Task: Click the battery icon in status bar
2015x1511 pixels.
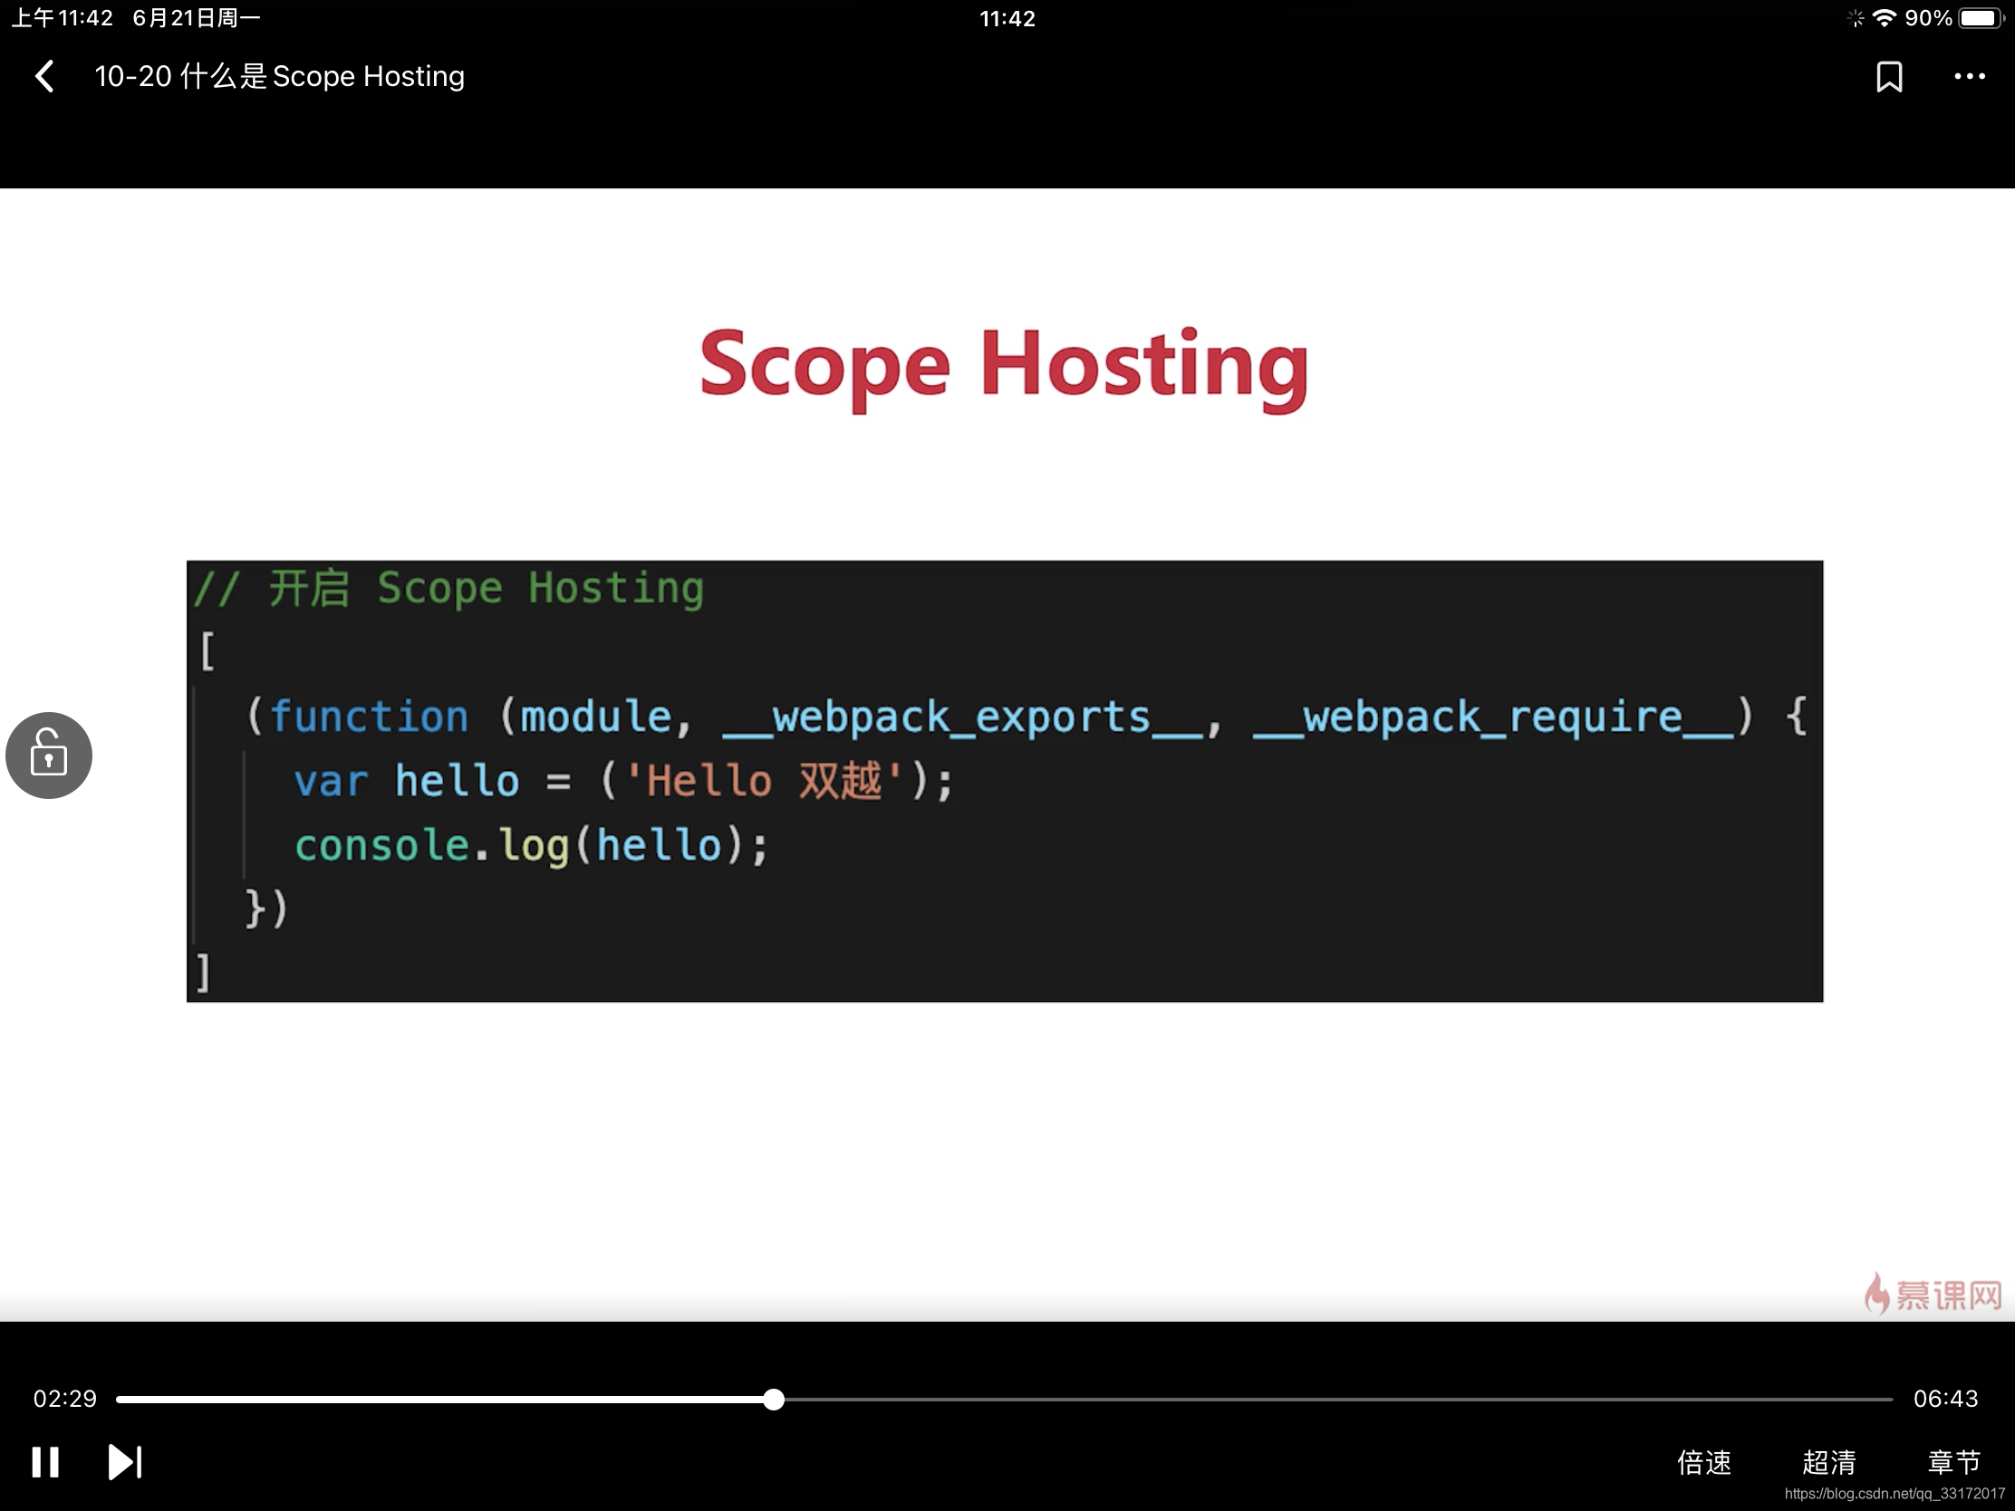Action: click(1981, 18)
